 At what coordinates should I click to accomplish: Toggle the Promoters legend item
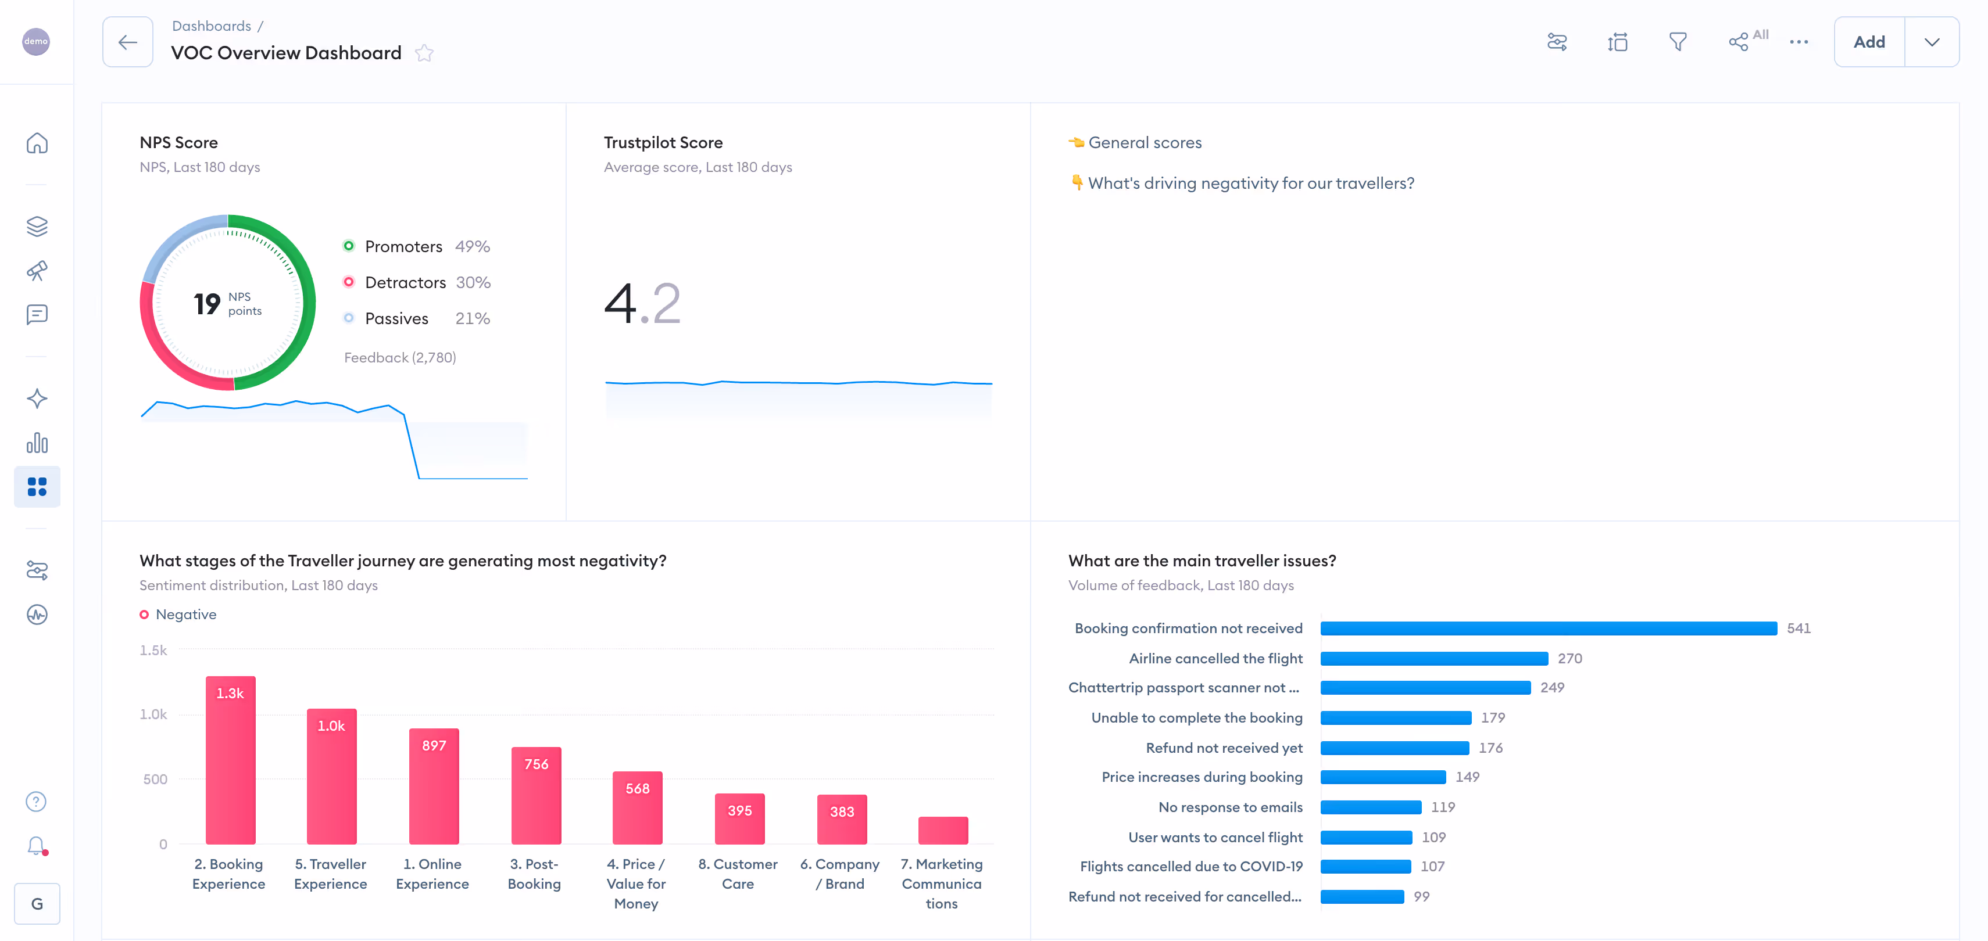tap(403, 247)
